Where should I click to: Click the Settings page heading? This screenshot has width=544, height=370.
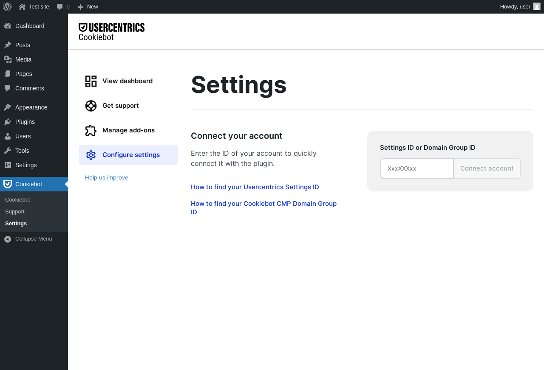tap(239, 84)
